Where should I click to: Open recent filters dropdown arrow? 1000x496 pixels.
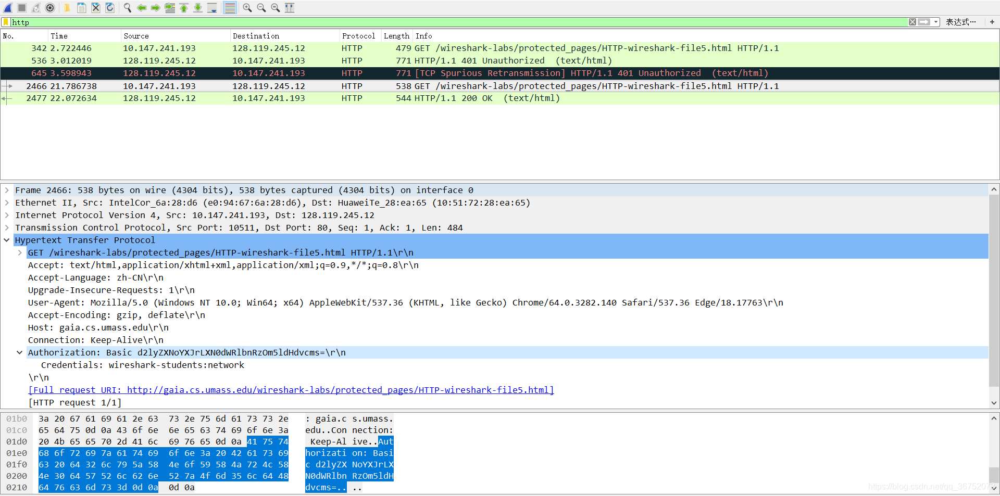click(936, 22)
